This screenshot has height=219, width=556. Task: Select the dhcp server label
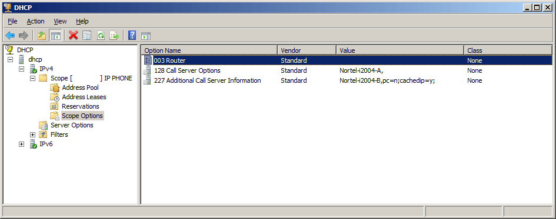[35, 59]
